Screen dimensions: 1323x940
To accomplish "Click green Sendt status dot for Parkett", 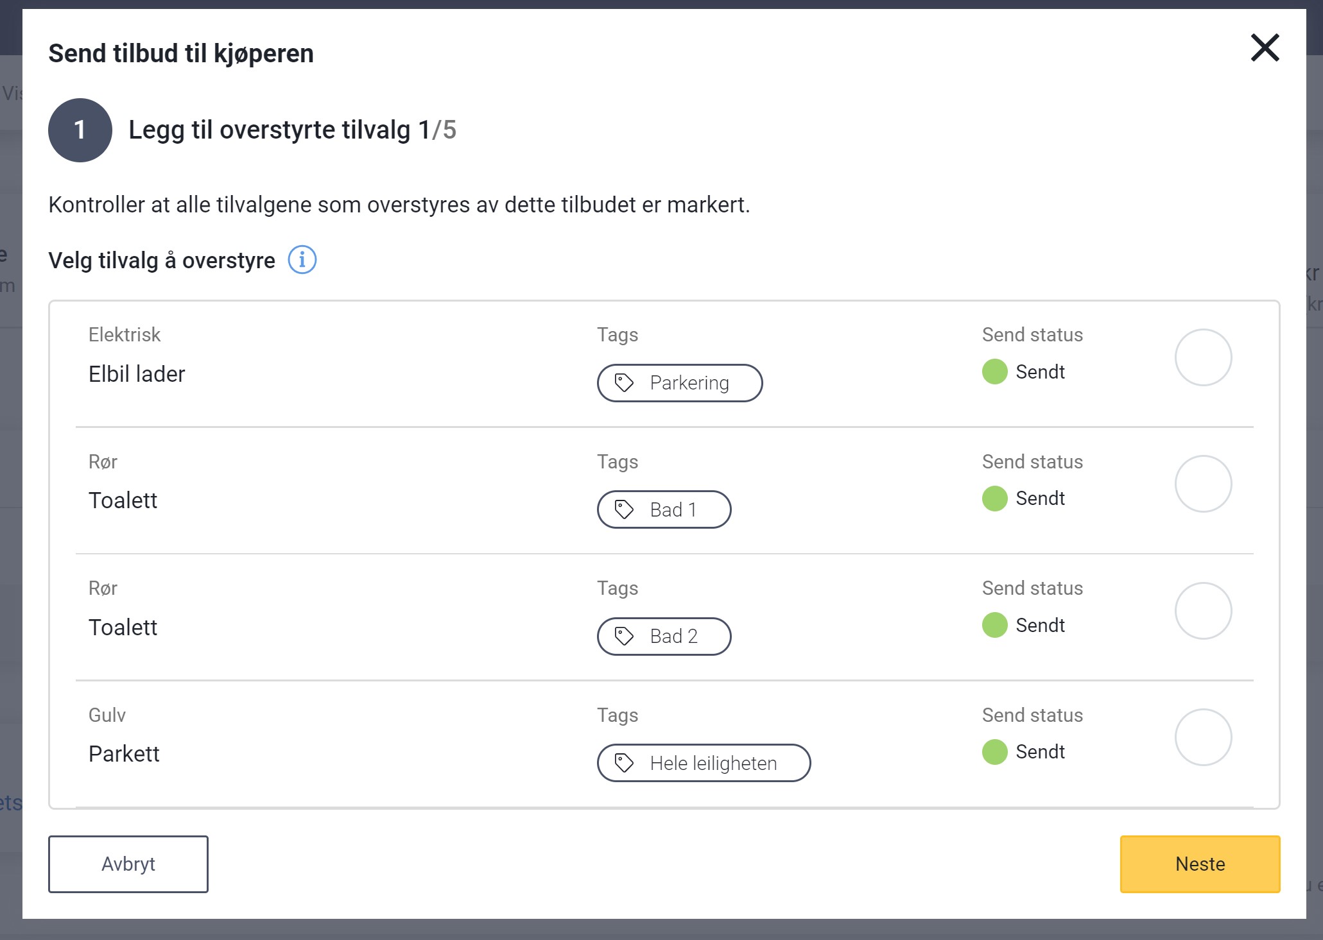I will [x=994, y=752].
